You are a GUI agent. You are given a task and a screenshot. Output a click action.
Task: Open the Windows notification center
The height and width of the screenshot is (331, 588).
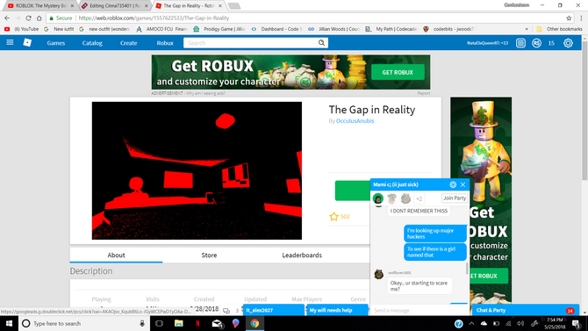[x=577, y=323]
